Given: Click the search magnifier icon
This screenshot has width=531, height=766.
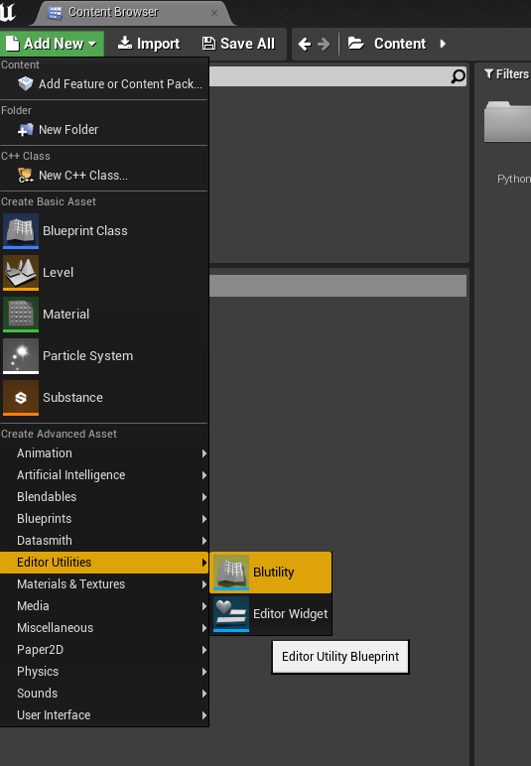Looking at the screenshot, I should pos(458,76).
